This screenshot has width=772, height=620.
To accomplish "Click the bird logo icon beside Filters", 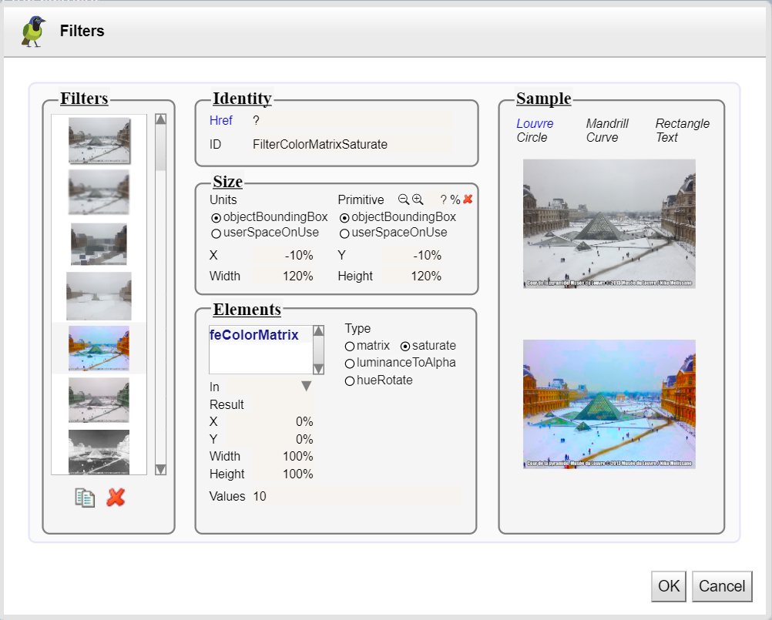I will tap(33, 32).
